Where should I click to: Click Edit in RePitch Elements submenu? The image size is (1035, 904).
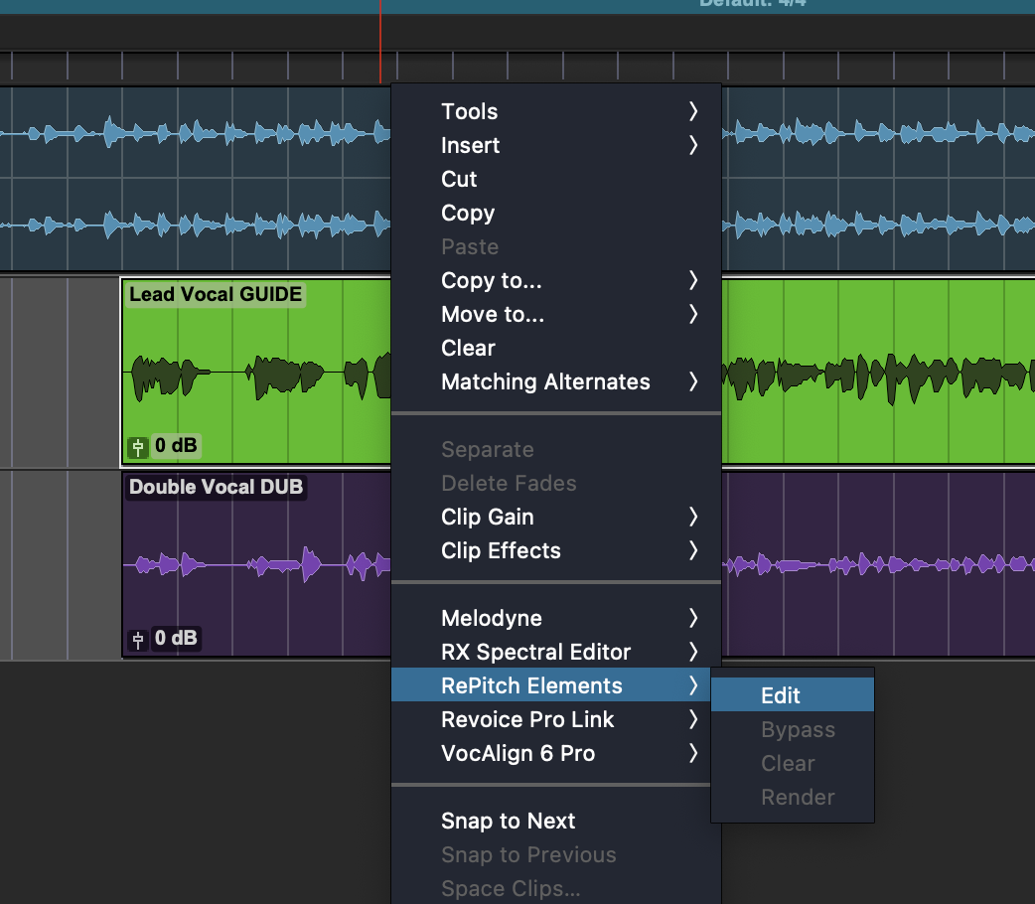point(781,695)
